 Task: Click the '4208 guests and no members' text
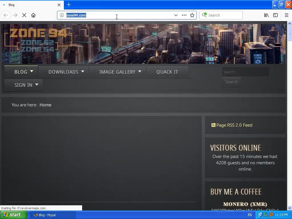coord(245,163)
